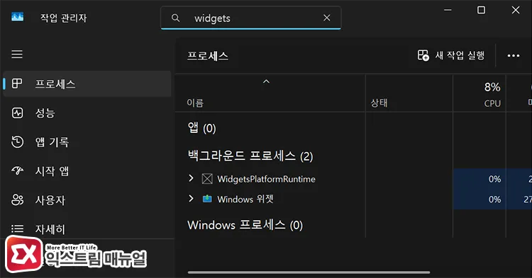Click the 사용자 people icon
532x278 pixels.
pos(17,200)
